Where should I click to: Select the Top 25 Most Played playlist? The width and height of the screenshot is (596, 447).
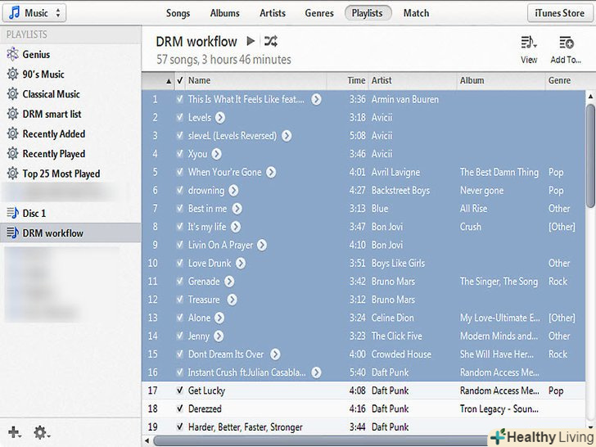point(61,174)
